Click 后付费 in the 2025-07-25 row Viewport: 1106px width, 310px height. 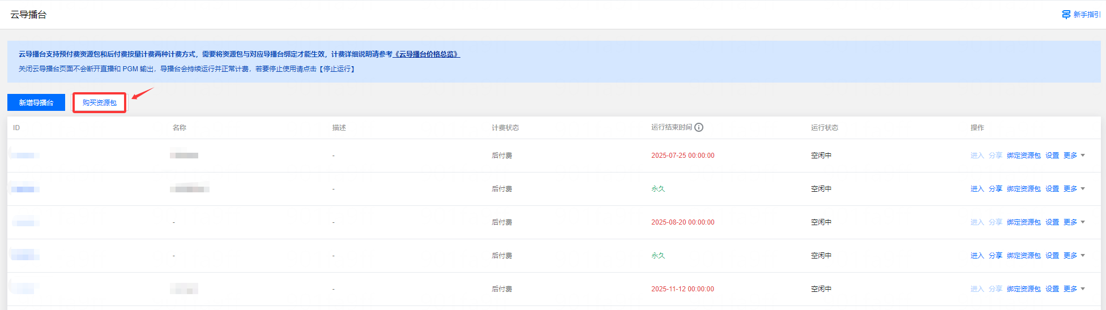click(502, 156)
